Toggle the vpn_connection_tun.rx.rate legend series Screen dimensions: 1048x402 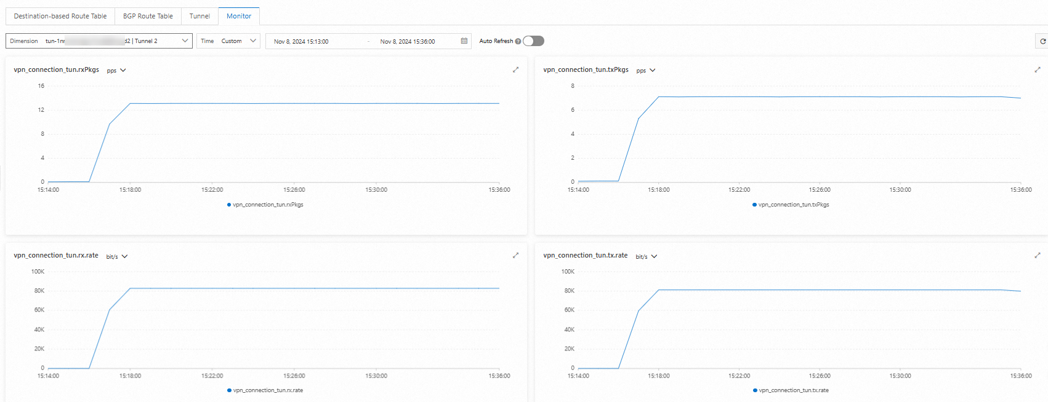point(265,390)
